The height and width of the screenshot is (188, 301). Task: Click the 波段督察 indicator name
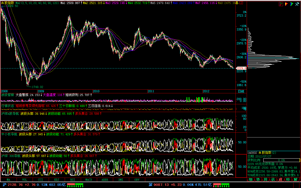(8, 95)
